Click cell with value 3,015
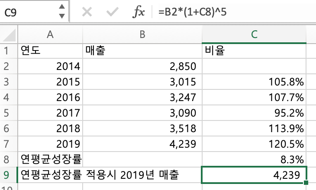 (142, 82)
